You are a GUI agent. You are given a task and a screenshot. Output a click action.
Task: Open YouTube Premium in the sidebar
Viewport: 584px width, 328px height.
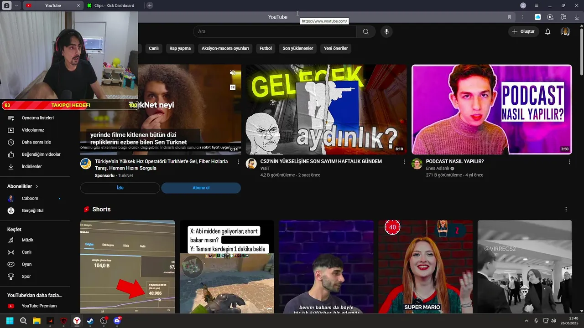(39, 306)
